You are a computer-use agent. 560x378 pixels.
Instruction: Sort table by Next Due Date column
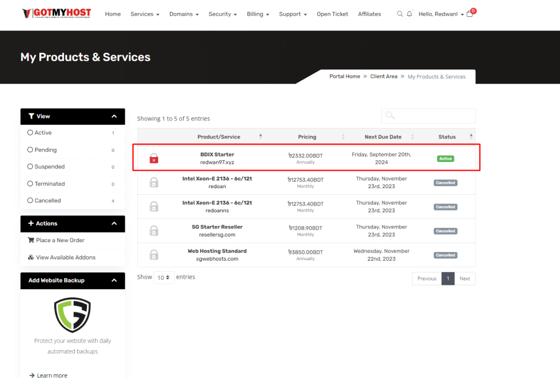[x=383, y=137]
